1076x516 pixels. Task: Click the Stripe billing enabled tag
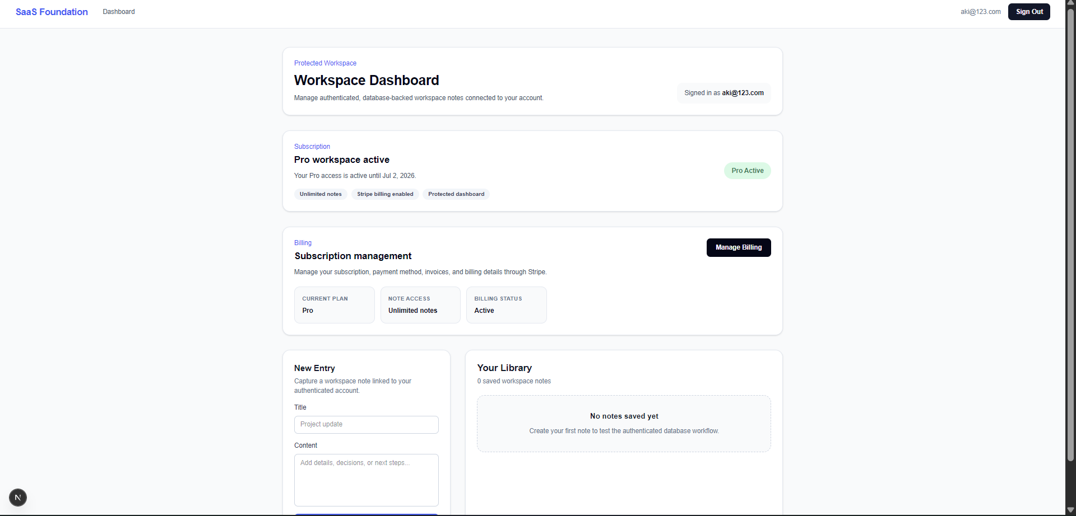coord(385,194)
